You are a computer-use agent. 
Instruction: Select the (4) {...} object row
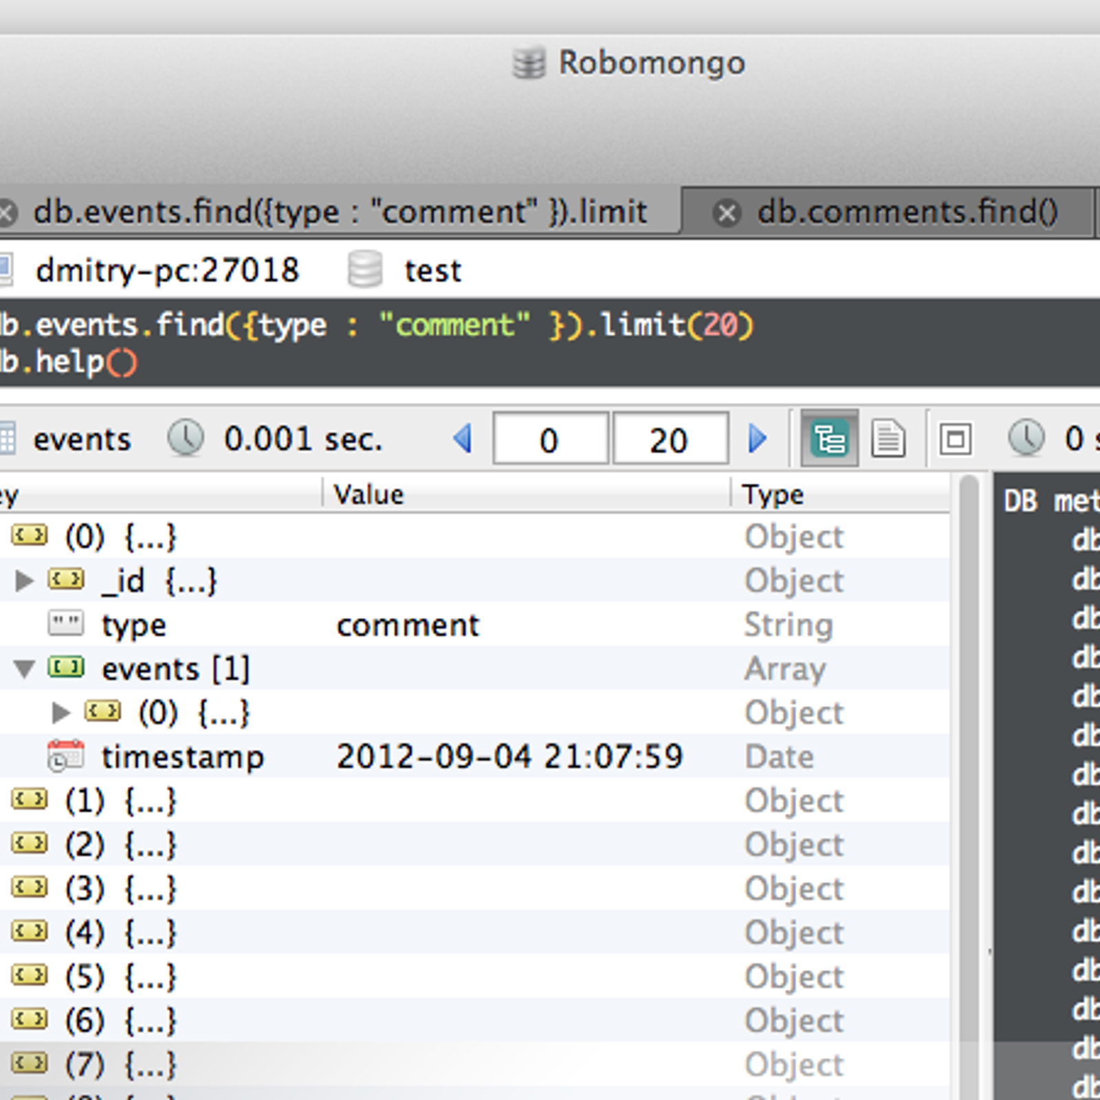click(x=474, y=932)
